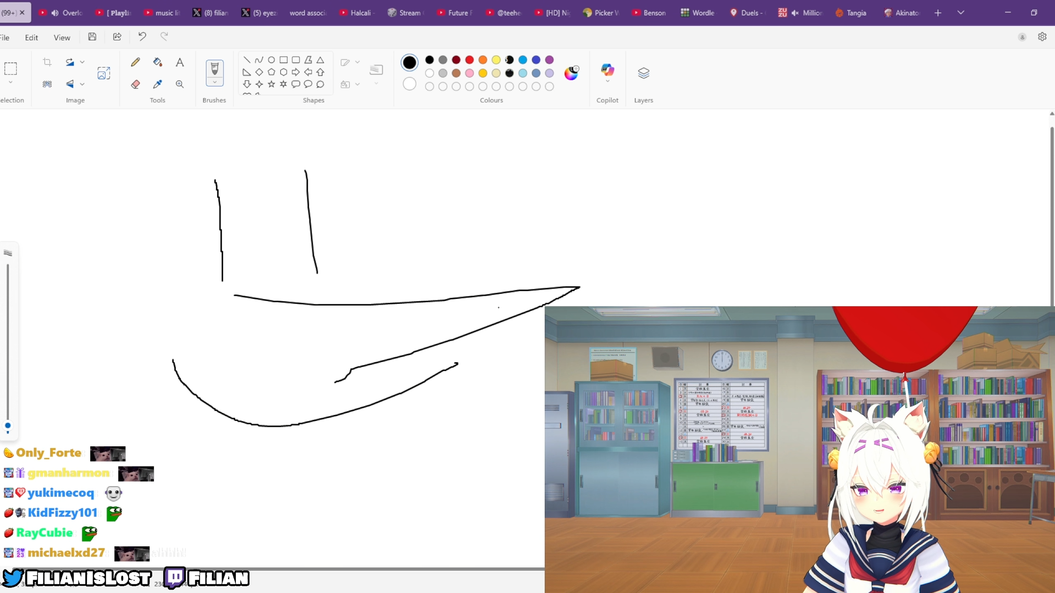This screenshot has width=1055, height=593.
Task: Click the Save icon
Action: (92, 37)
